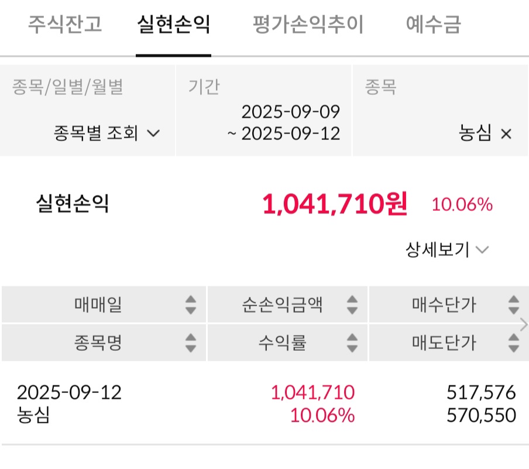The height and width of the screenshot is (469, 529).
Task: Sort by 종목명 column arrows
Action: pyautogui.click(x=191, y=343)
